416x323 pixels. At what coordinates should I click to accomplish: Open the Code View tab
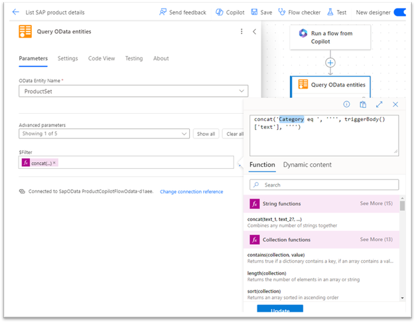pos(102,58)
